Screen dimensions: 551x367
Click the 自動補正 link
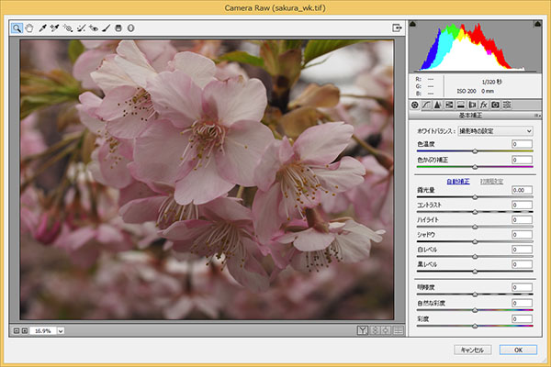point(457,181)
